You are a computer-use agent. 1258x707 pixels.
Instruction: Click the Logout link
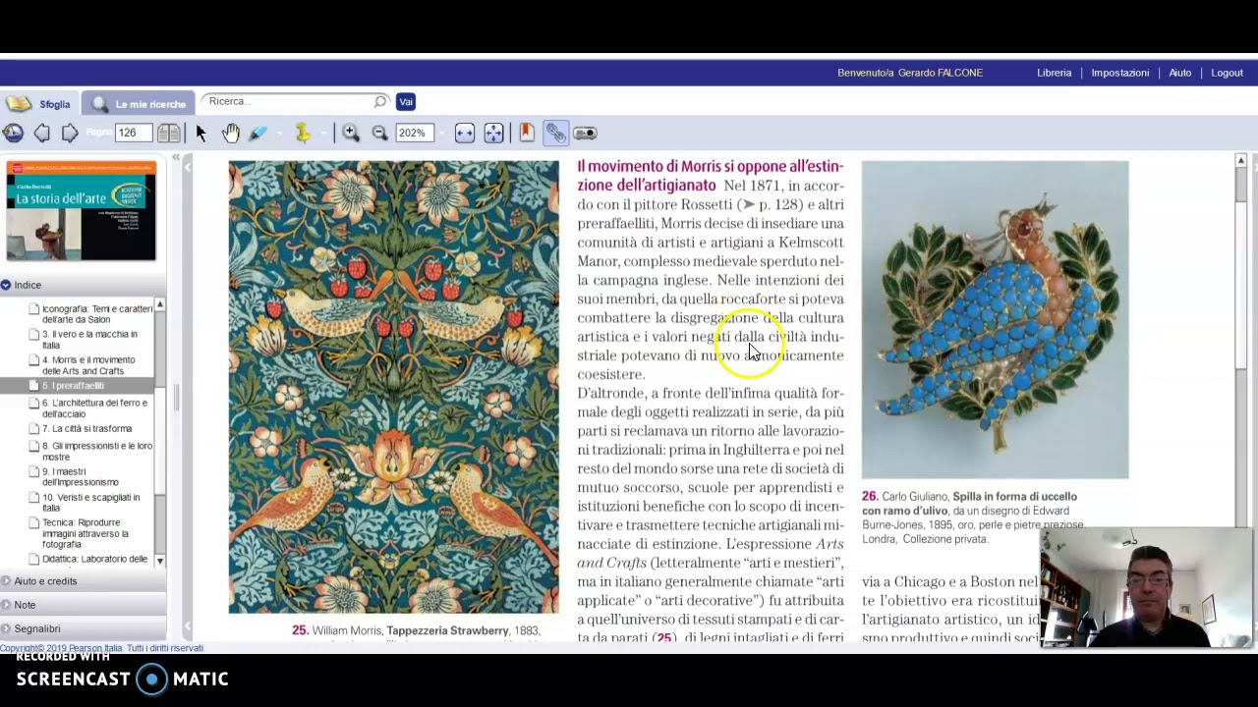(1227, 73)
